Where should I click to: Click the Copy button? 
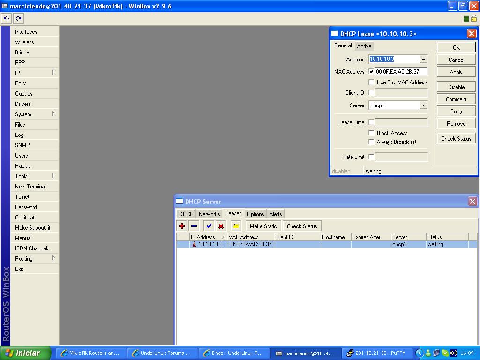(456, 112)
